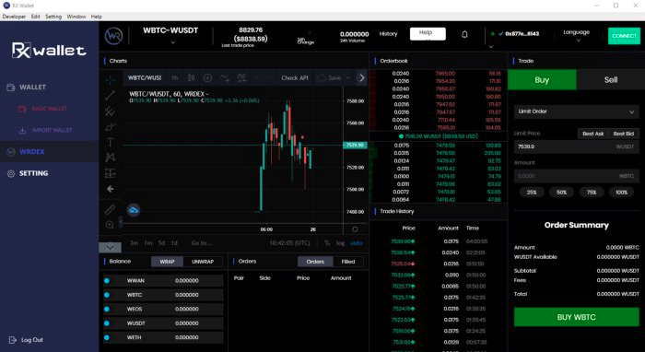
Task: Toggle percent scale on chart
Action: (327, 243)
